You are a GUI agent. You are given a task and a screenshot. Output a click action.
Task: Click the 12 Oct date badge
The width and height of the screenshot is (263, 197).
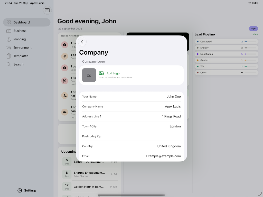pos(67,187)
